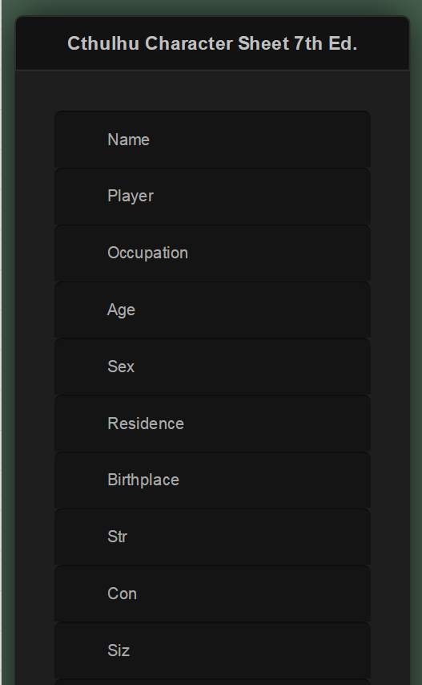Click the 'Con' label text

pos(122,594)
